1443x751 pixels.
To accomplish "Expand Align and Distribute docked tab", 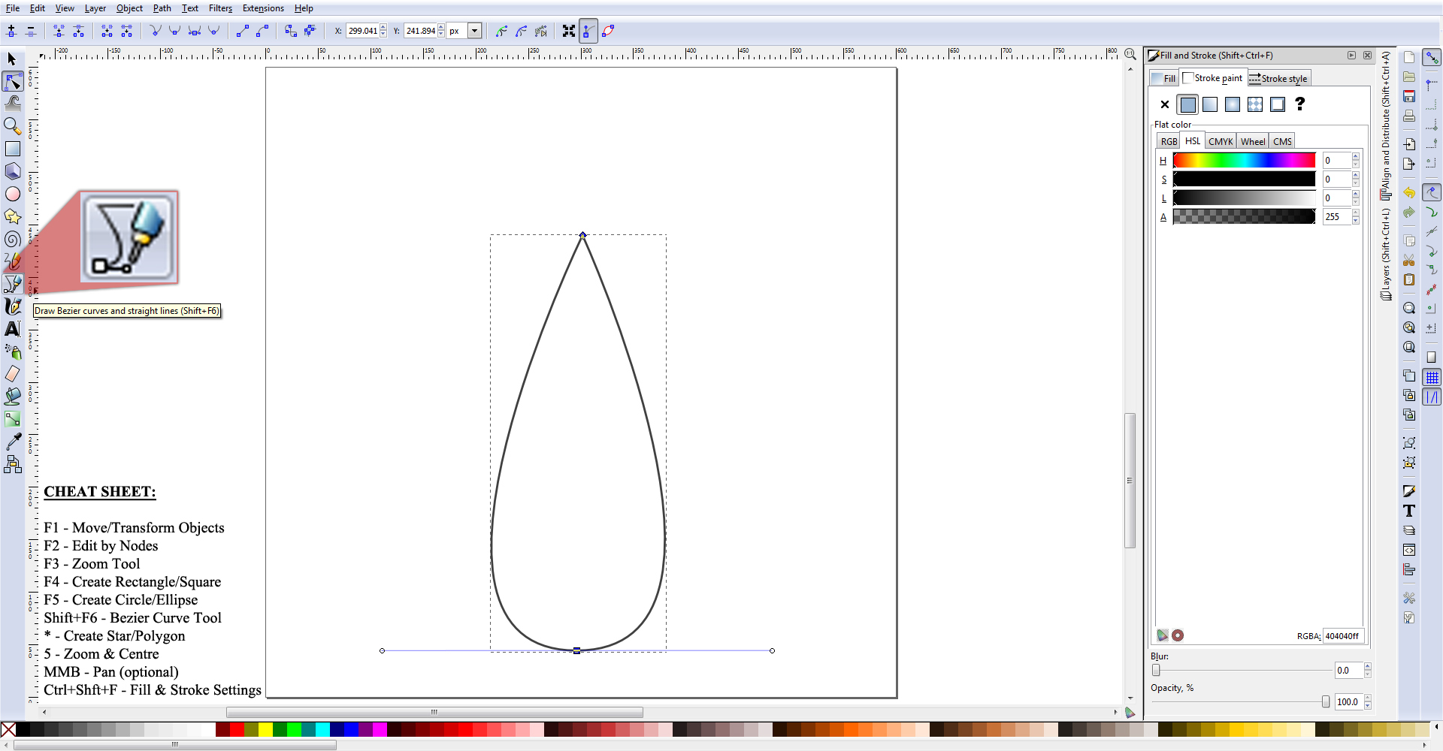I will [x=1386, y=125].
